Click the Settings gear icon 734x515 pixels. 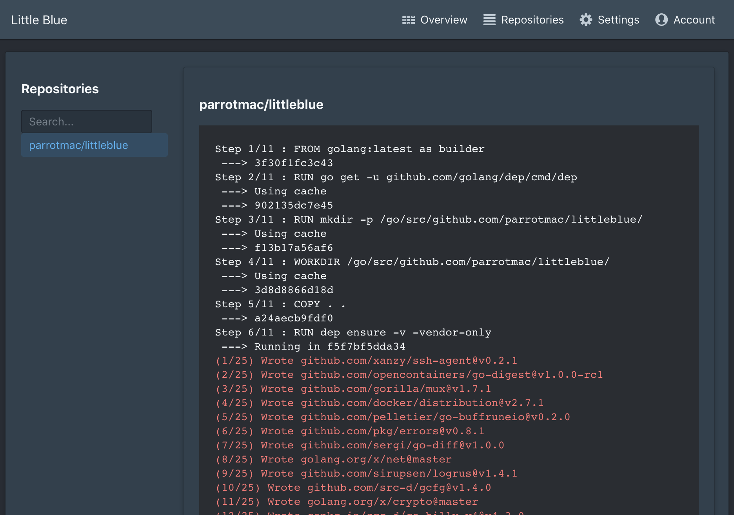[x=586, y=20]
